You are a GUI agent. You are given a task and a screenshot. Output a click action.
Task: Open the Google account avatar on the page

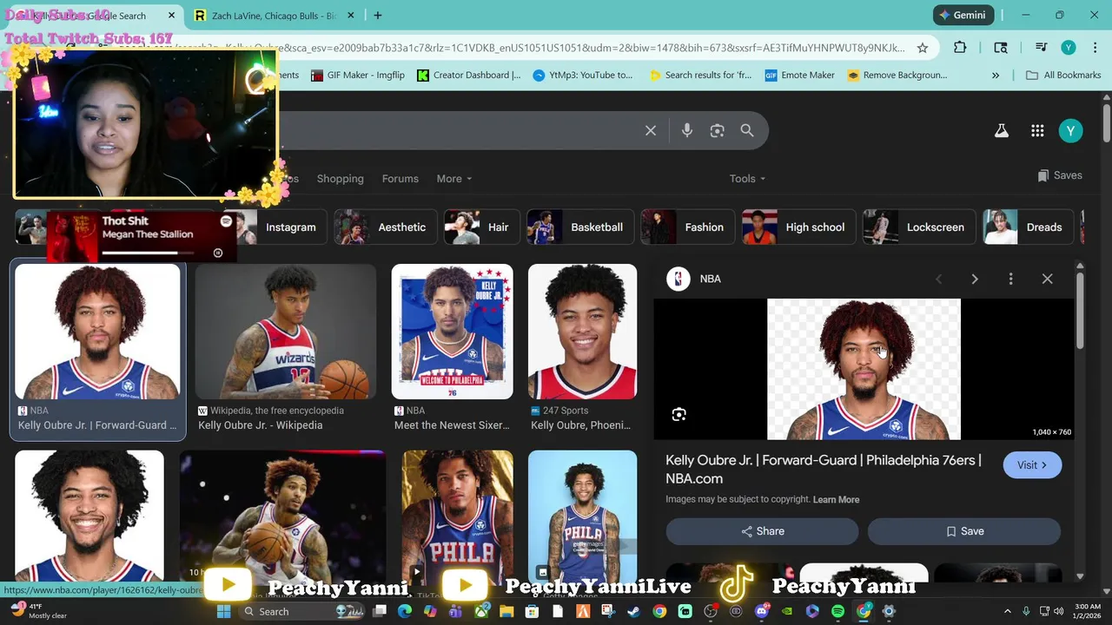tap(1070, 131)
